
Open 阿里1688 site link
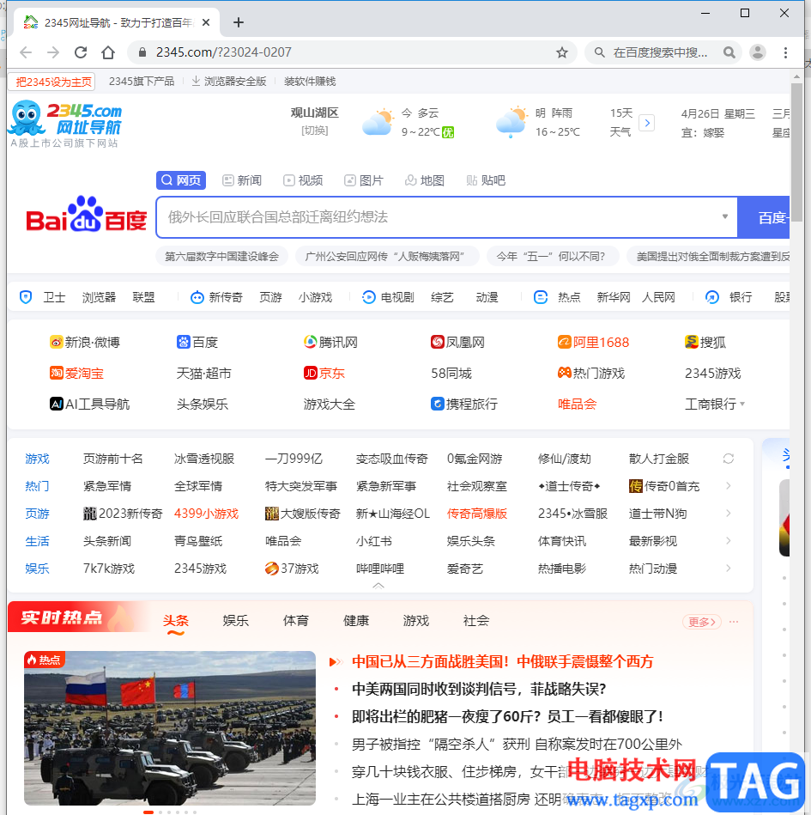coord(593,342)
